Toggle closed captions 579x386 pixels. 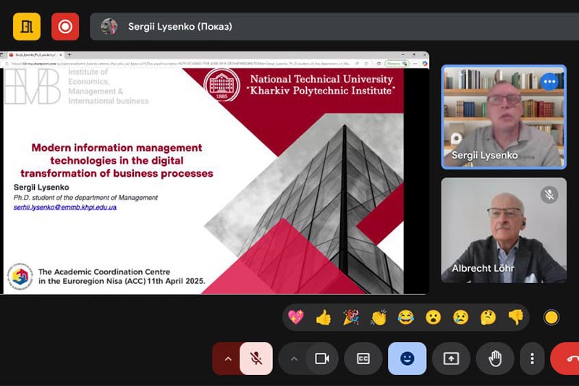[x=363, y=358]
